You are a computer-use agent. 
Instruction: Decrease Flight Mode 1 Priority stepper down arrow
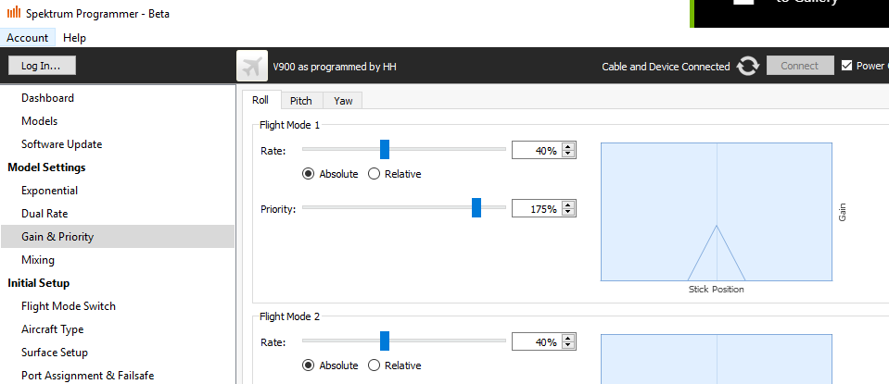[x=568, y=213]
